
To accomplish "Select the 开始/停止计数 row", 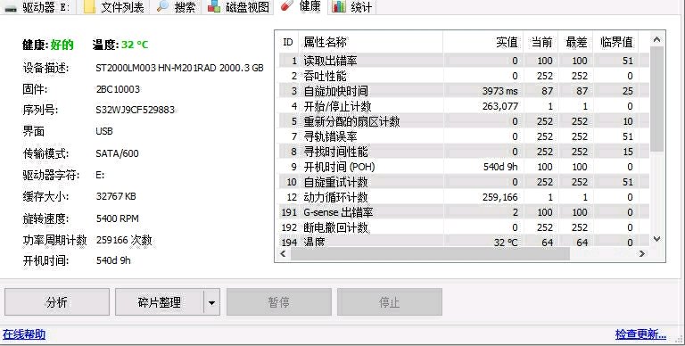I will 464,106.
